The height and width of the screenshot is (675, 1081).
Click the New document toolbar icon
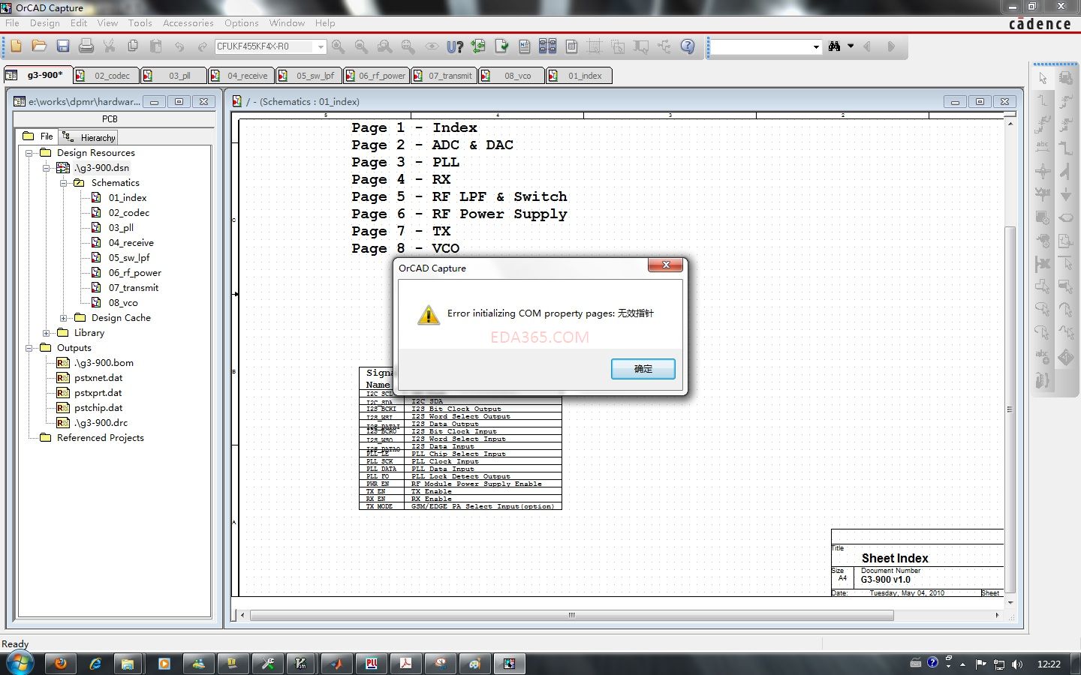pyautogui.click(x=16, y=46)
